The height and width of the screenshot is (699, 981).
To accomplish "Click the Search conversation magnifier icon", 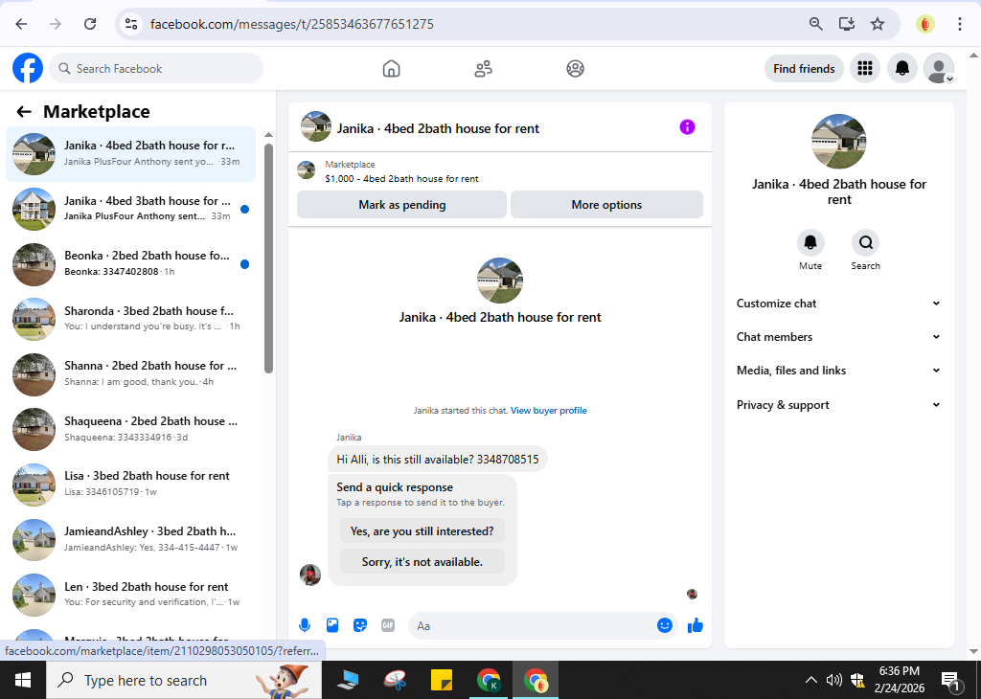I will 865,242.
